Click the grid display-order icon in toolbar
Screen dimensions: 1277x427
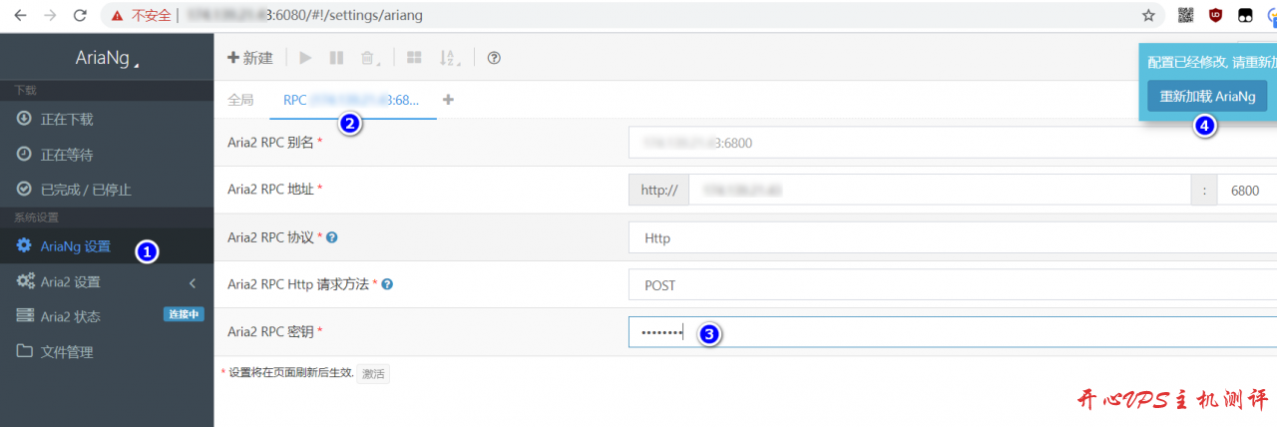pos(414,58)
